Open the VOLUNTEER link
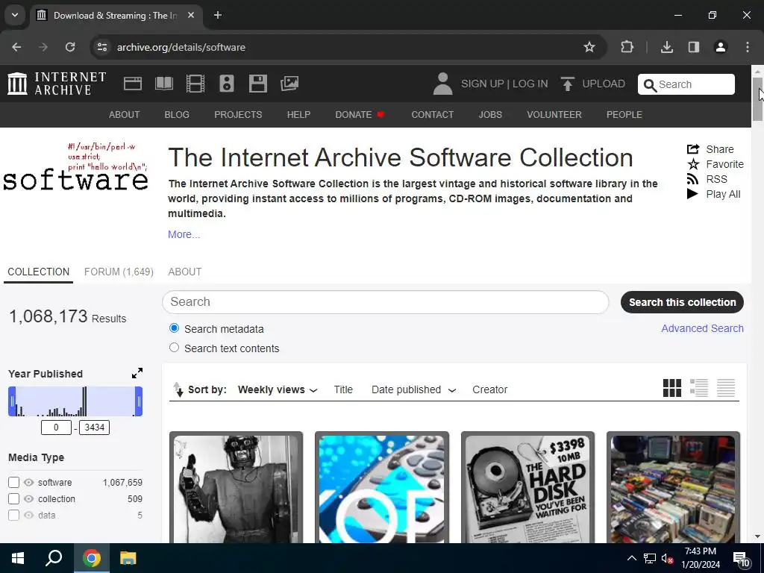764x573 pixels. click(x=554, y=115)
